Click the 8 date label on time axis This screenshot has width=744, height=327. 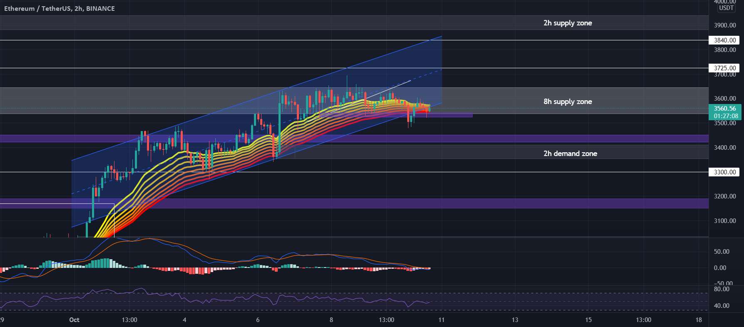tap(331, 320)
